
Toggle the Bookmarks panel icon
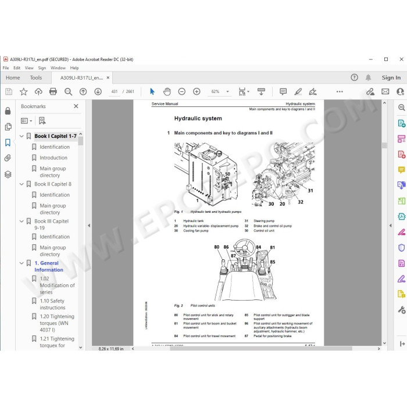click(8, 142)
